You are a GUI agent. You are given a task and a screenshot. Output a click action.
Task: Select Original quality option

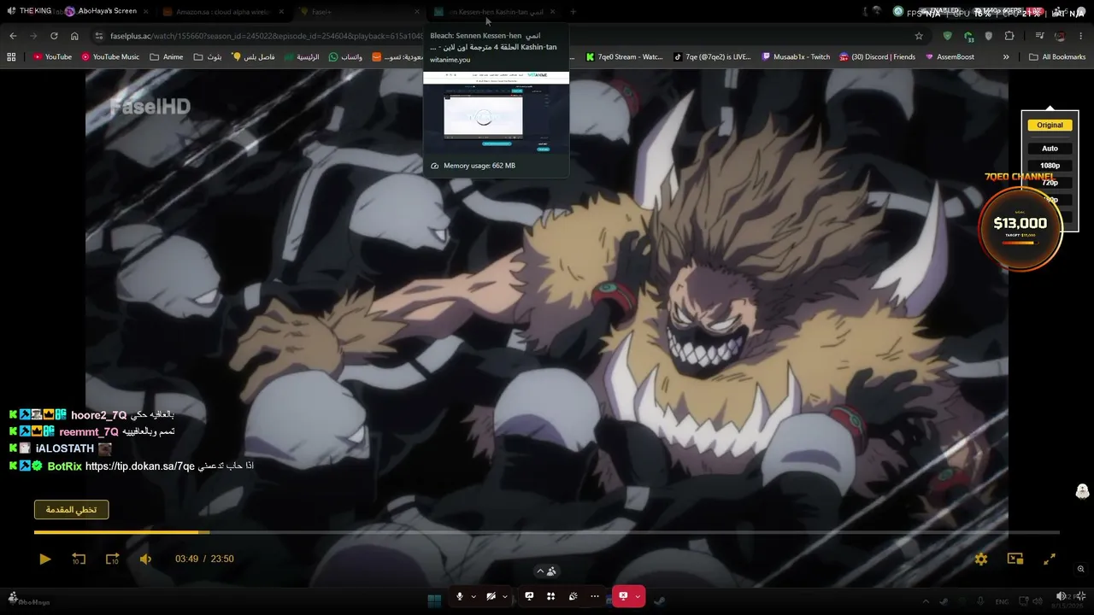tap(1050, 125)
